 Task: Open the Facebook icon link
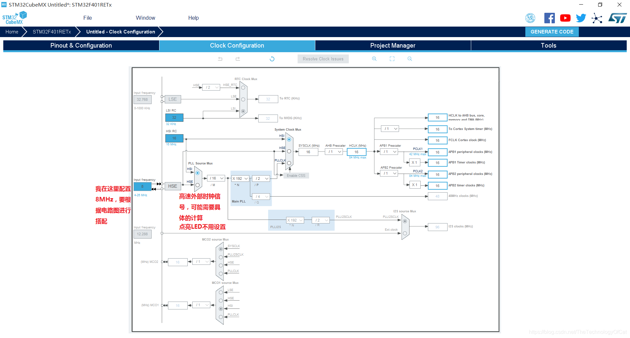coord(549,18)
